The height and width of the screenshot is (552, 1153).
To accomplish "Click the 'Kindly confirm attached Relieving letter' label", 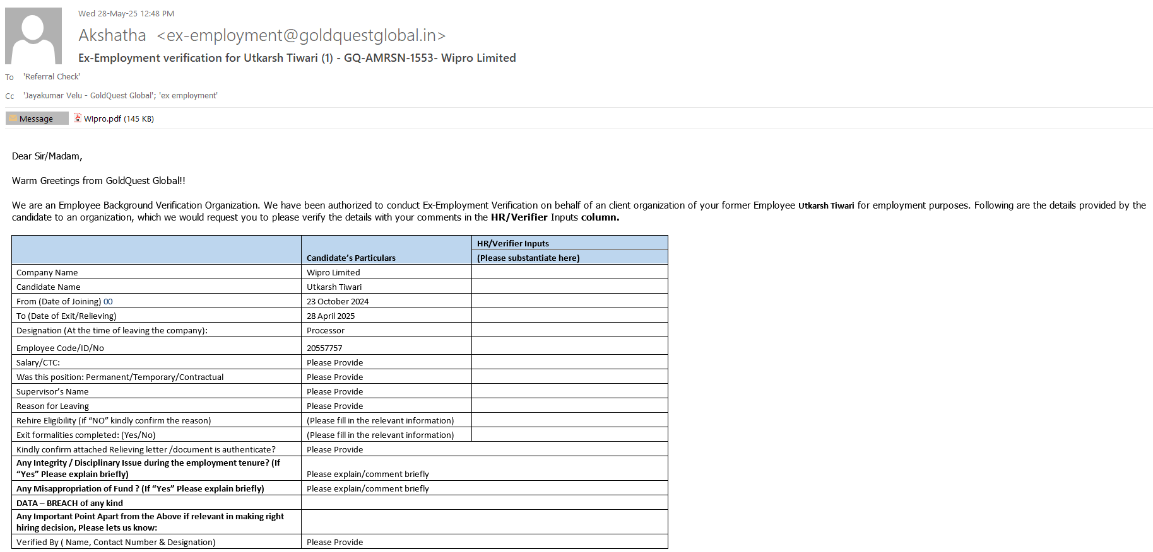I will click(x=146, y=449).
